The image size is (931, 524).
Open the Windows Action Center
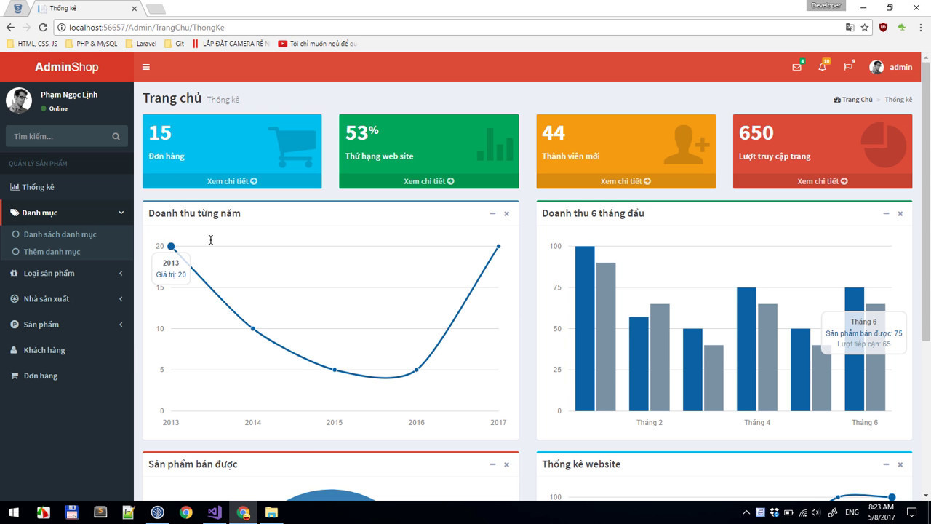tap(911, 512)
